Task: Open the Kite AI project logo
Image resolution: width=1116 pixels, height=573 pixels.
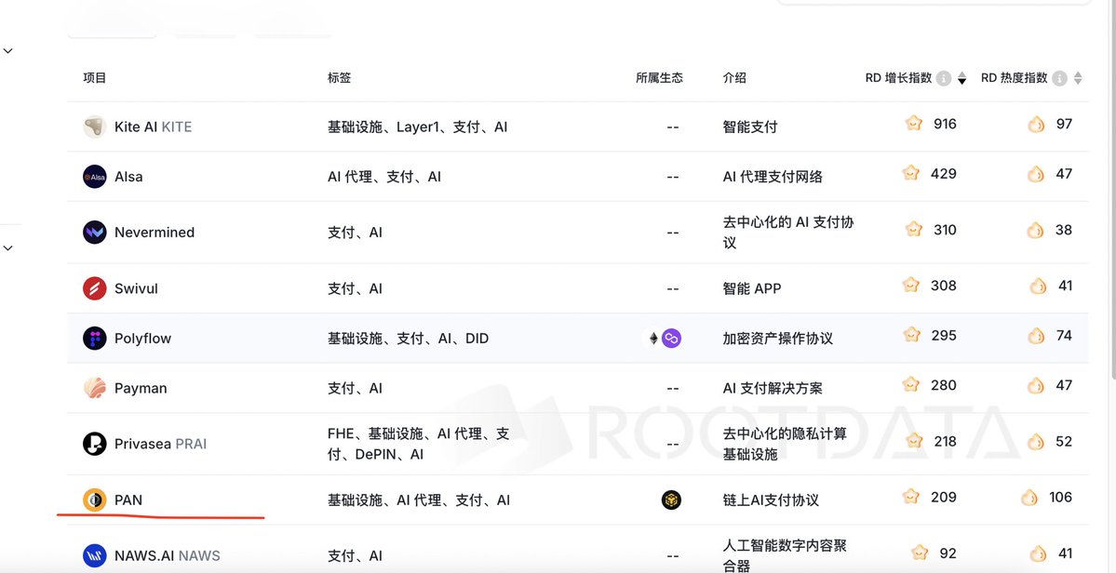Action: point(95,127)
